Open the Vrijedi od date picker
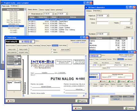 pyautogui.click(x=108, y=16)
